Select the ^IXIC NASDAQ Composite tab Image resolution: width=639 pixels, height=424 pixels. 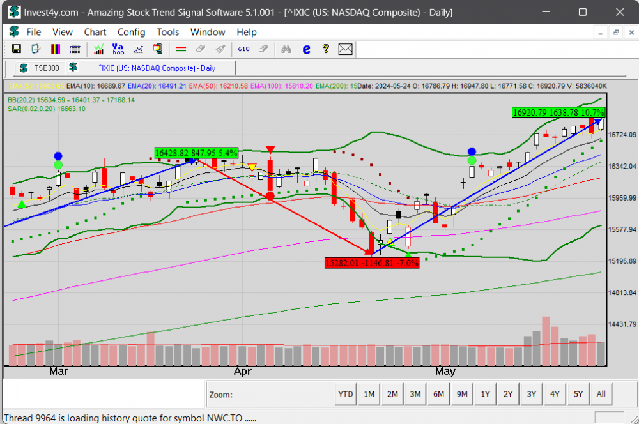[156, 68]
